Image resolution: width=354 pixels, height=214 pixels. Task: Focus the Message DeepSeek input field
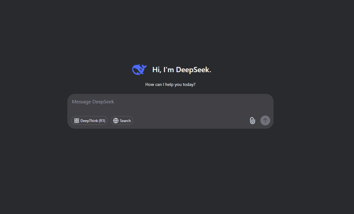(x=170, y=104)
